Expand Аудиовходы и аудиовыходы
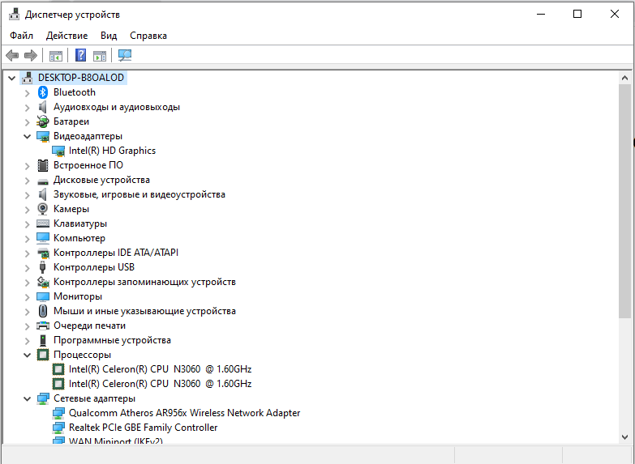Viewport: 635px width, 464px height. click(x=27, y=107)
